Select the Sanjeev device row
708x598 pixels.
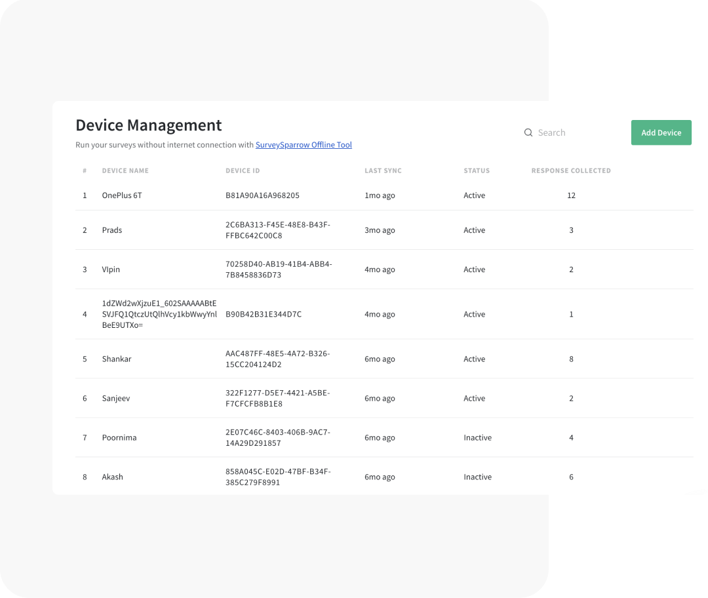[x=116, y=398]
